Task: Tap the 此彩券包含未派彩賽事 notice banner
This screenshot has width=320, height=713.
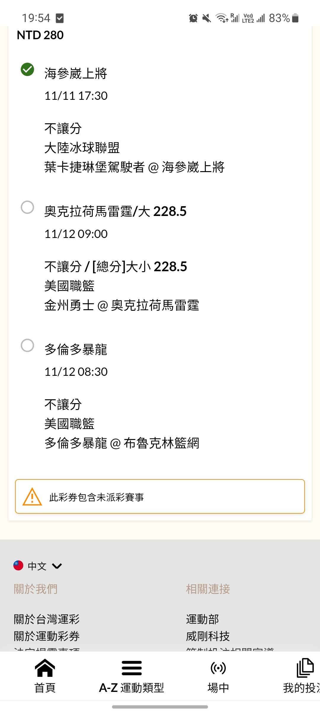Action: tap(160, 496)
